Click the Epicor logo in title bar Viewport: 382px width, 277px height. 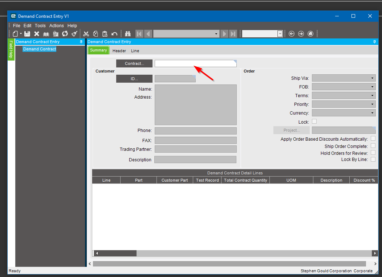point(14,16)
